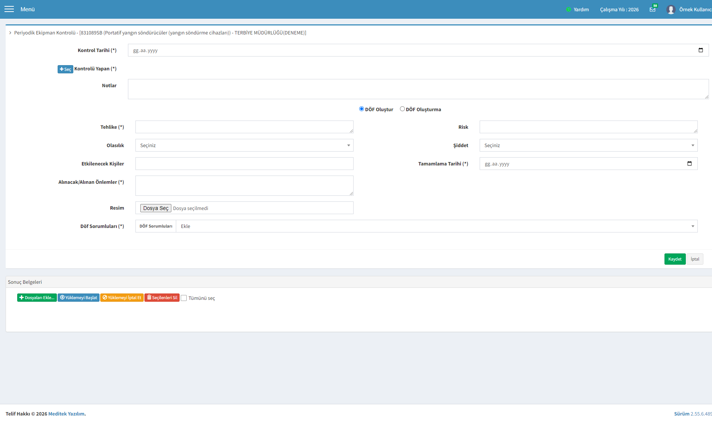
Task: Expand the Döf Sorumluları Ekle dropdown
Action: [437, 226]
